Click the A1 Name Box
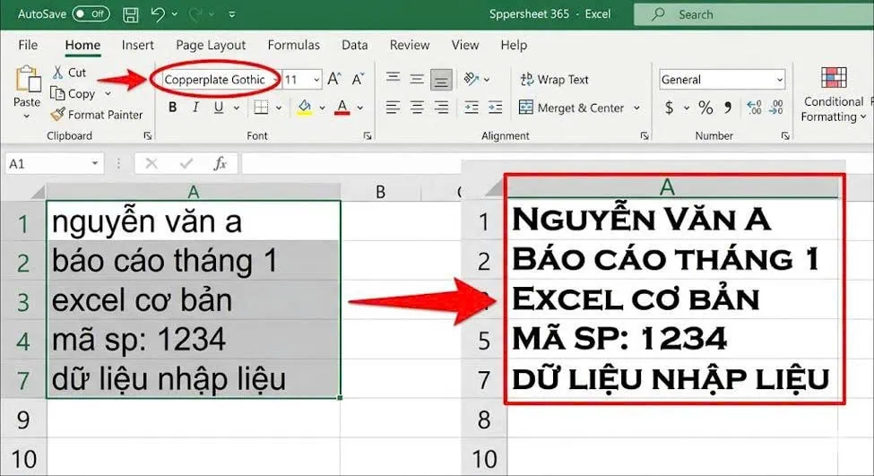This screenshot has width=874, height=476. pyautogui.click(x=54, y=164)
